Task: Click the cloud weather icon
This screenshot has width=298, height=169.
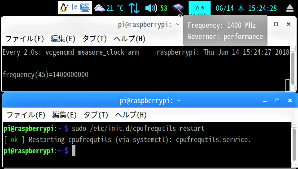Action: (99, 8)
